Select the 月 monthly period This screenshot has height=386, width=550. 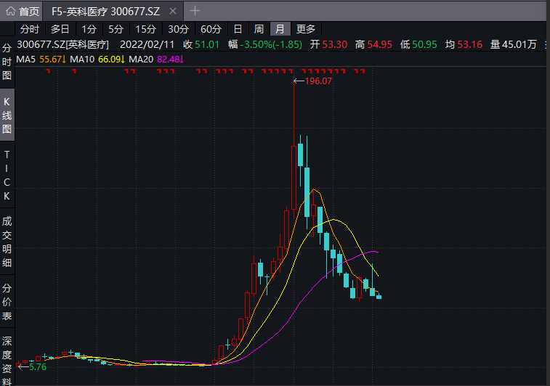[280, 29]
